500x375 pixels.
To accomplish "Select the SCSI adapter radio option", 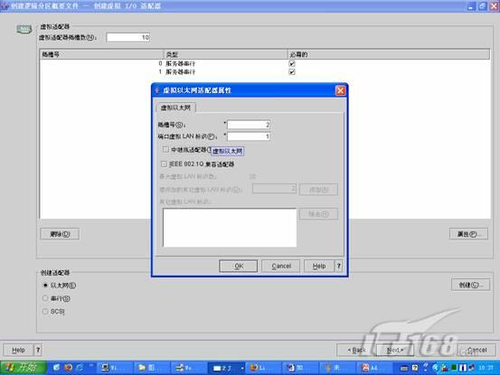I will (x=45, y=311).
